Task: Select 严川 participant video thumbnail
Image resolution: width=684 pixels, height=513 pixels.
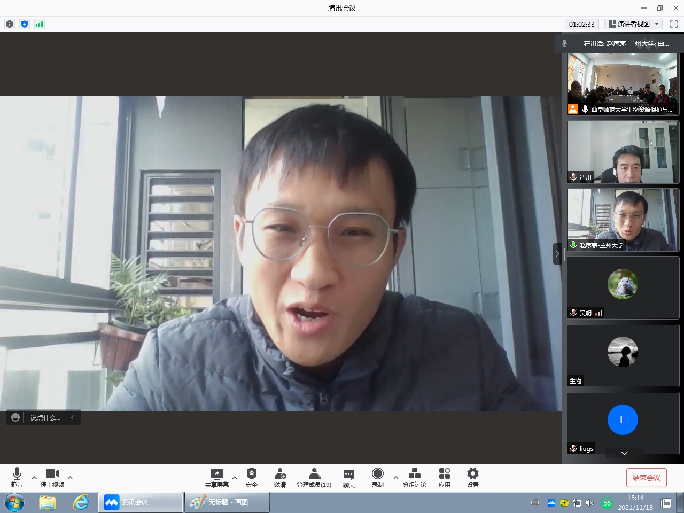Action: [x=623, y=152]
